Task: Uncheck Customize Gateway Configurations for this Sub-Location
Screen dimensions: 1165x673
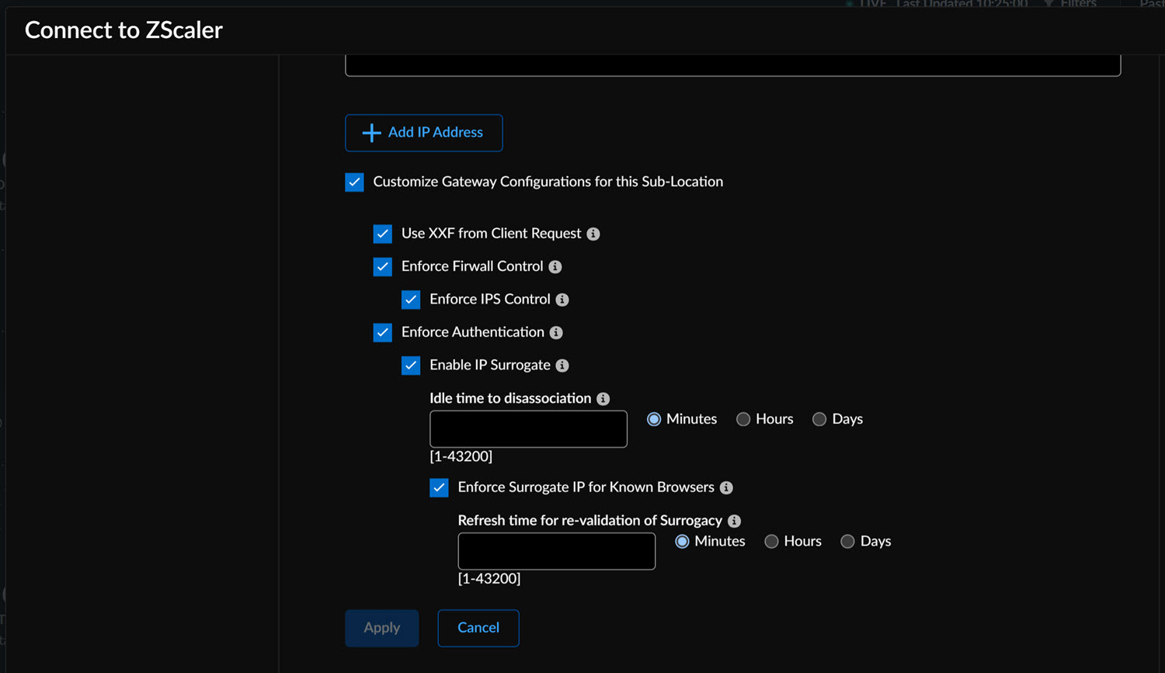Action: [x=355, y=182]
